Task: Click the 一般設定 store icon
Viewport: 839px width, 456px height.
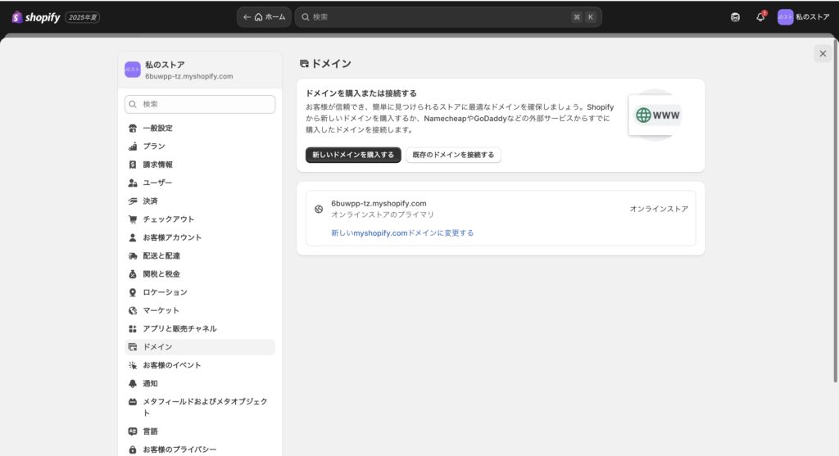Action: pyautogui.click(x=133, y=129)
